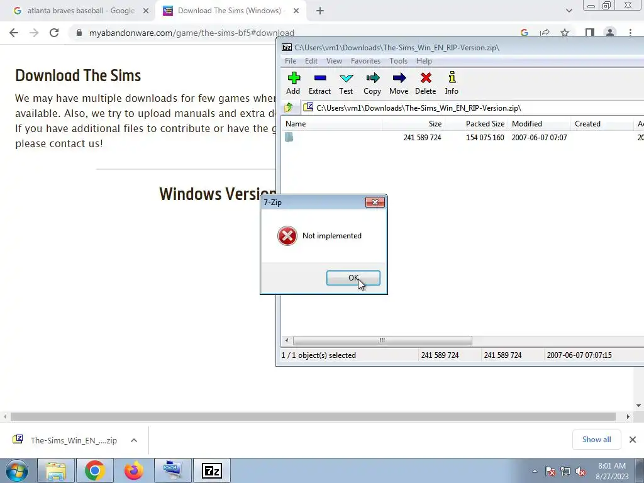Close the Chrome downloads bar
This screenshot has height=483, width=644.
click(x=633, y=440)
